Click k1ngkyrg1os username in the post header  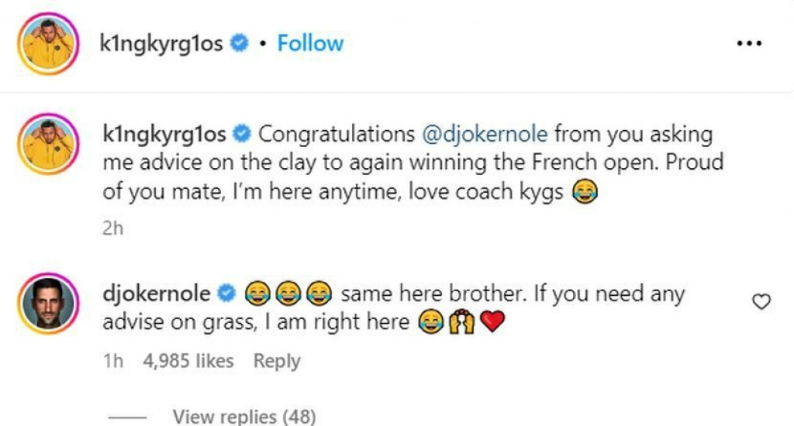tap(162, 43)
